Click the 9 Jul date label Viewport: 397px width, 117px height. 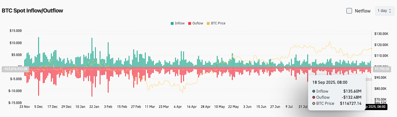[289, 106]
